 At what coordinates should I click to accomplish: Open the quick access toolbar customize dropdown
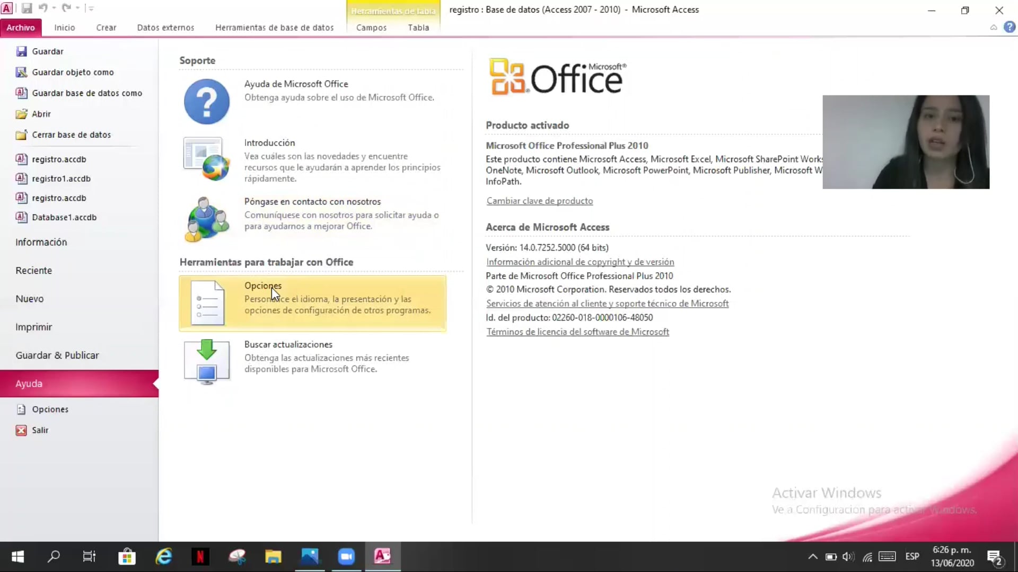(x=91, y=8)
